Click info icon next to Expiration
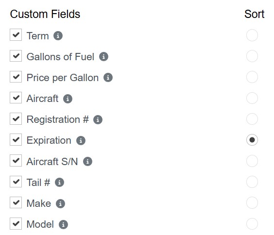The width and height of the screenshot is (274, 235). pyautogui.click(x=81, y=140)
